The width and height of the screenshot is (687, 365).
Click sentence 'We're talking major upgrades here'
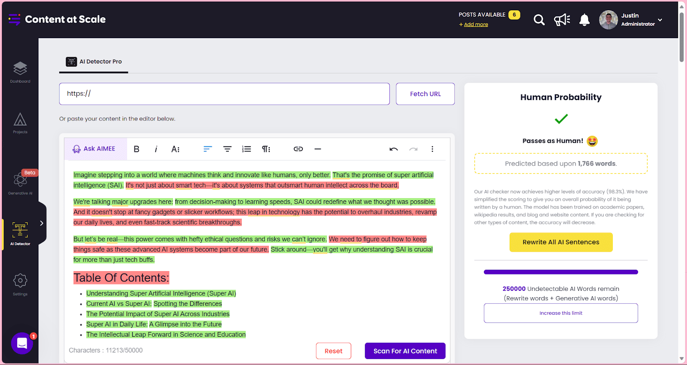(123, 202)
